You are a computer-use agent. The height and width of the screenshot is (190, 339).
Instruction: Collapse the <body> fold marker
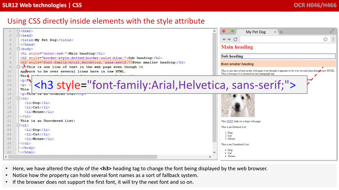point(18,49)
